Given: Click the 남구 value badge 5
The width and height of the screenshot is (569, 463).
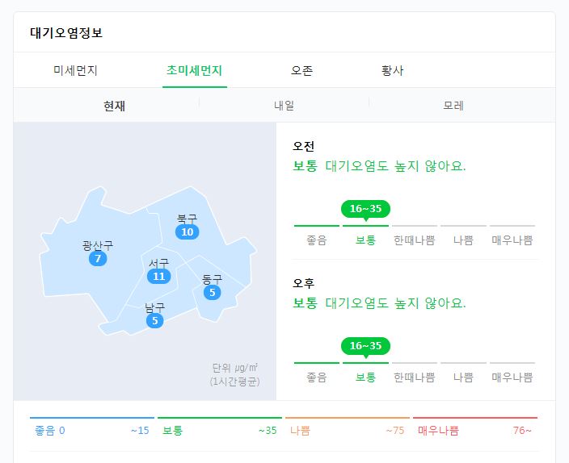Looking at the screenshot, I should point(155,320).
